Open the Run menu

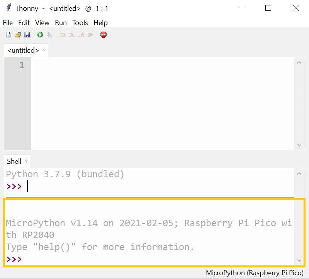(61, 23)
